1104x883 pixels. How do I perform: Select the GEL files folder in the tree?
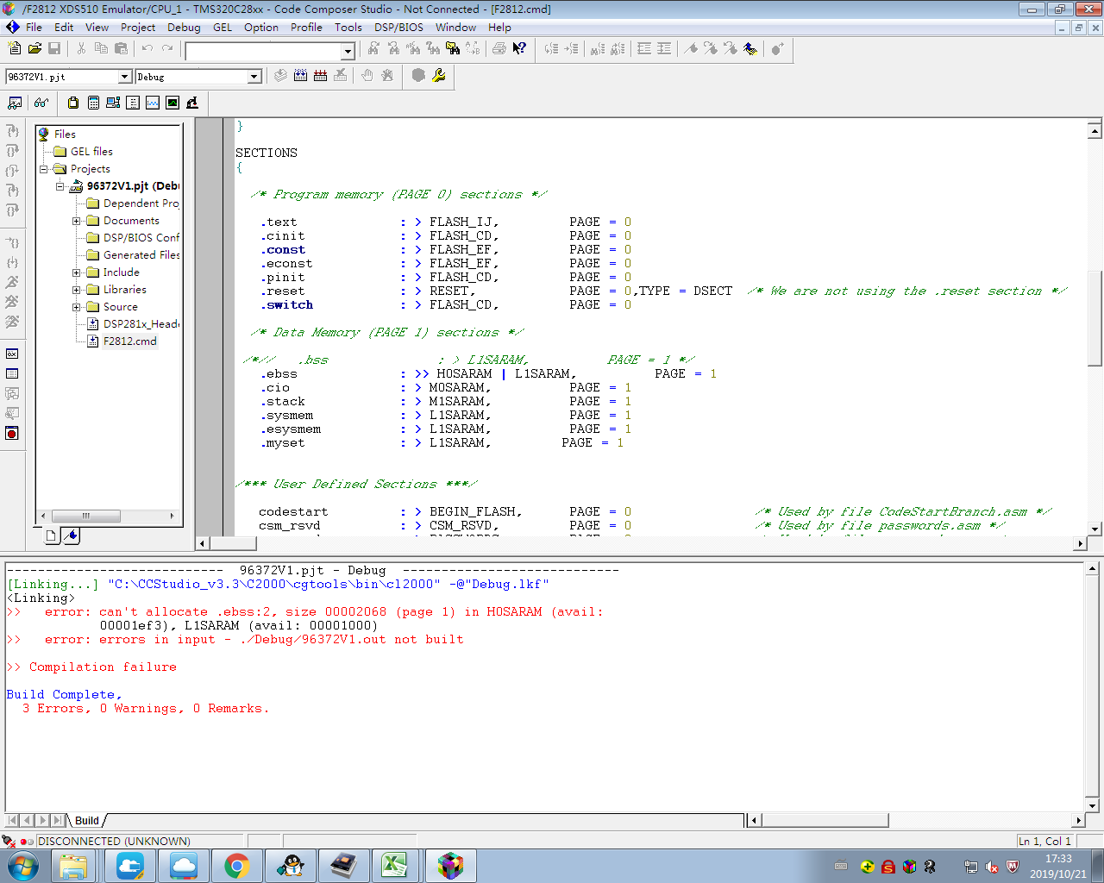click(91, 152)
